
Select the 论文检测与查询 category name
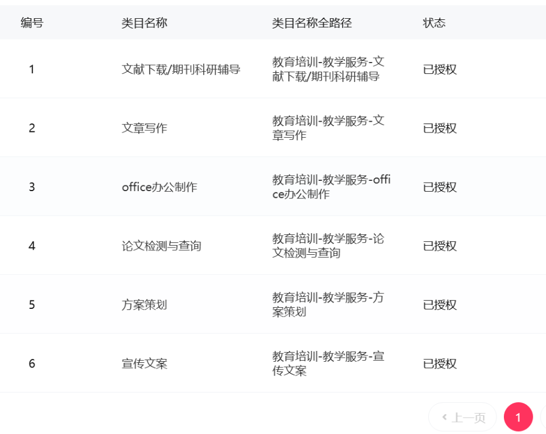coord(161,246)
